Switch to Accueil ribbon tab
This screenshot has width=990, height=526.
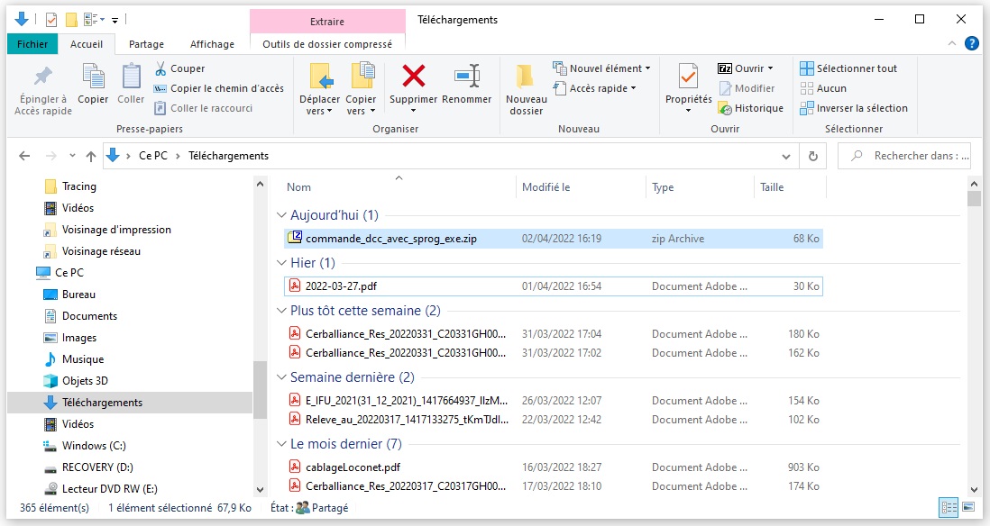click(87, 44)
